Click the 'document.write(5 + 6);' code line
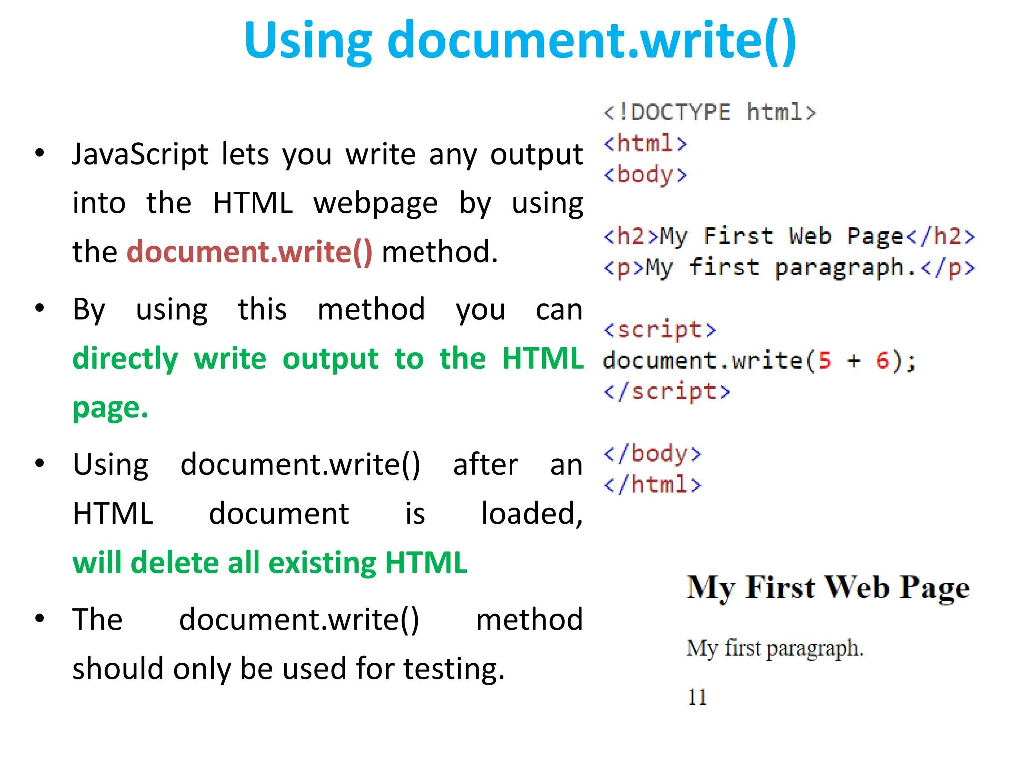 coord(760,361)
